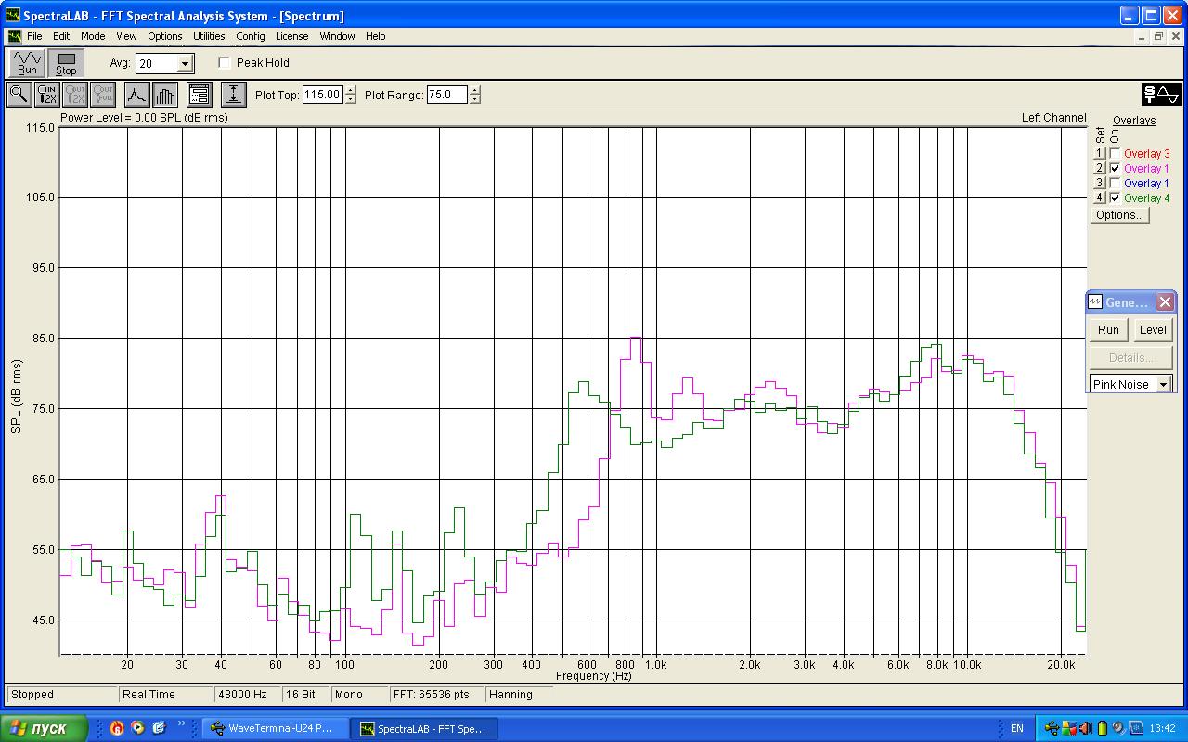Select the magnifier zoom tool
Viewport: 1188px width, 742px height.
[19, 94]
